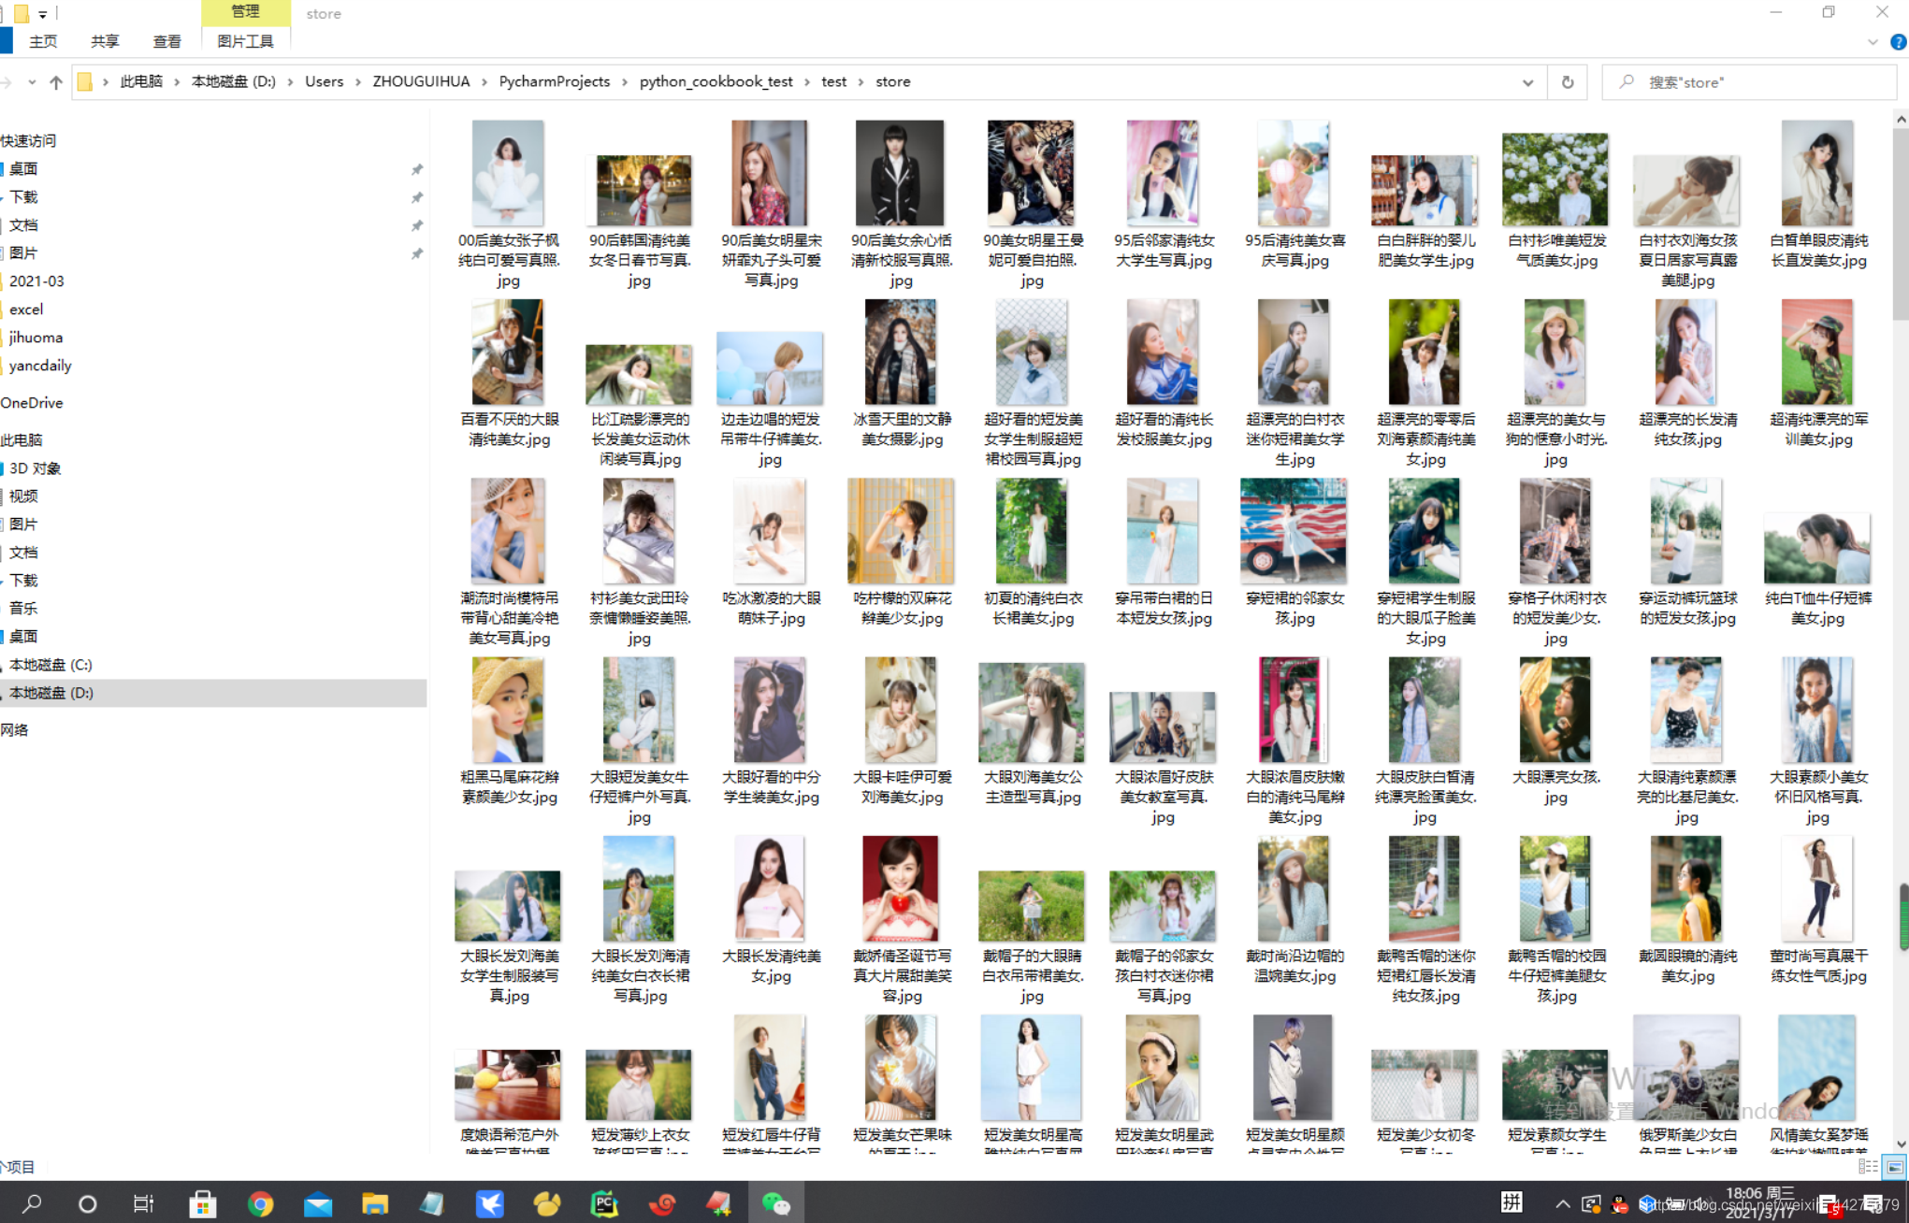This screenshot has height=1223, width=1909.
Task: Switch to the 图片工具 tab
Action: 245,41
